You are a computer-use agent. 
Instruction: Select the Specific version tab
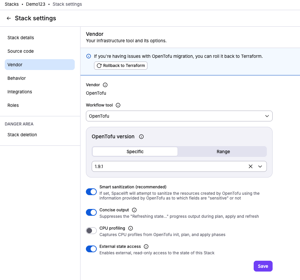click(135, 151)
